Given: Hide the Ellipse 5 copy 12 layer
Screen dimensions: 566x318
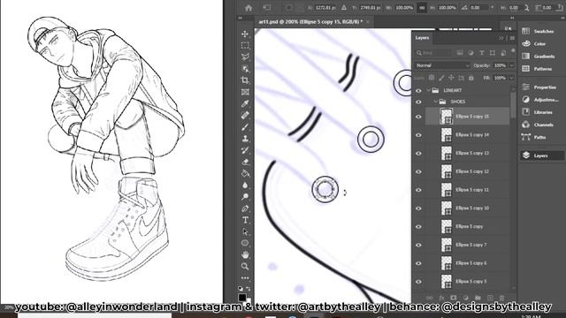Looking at the screenshot, I should point(418,172).
